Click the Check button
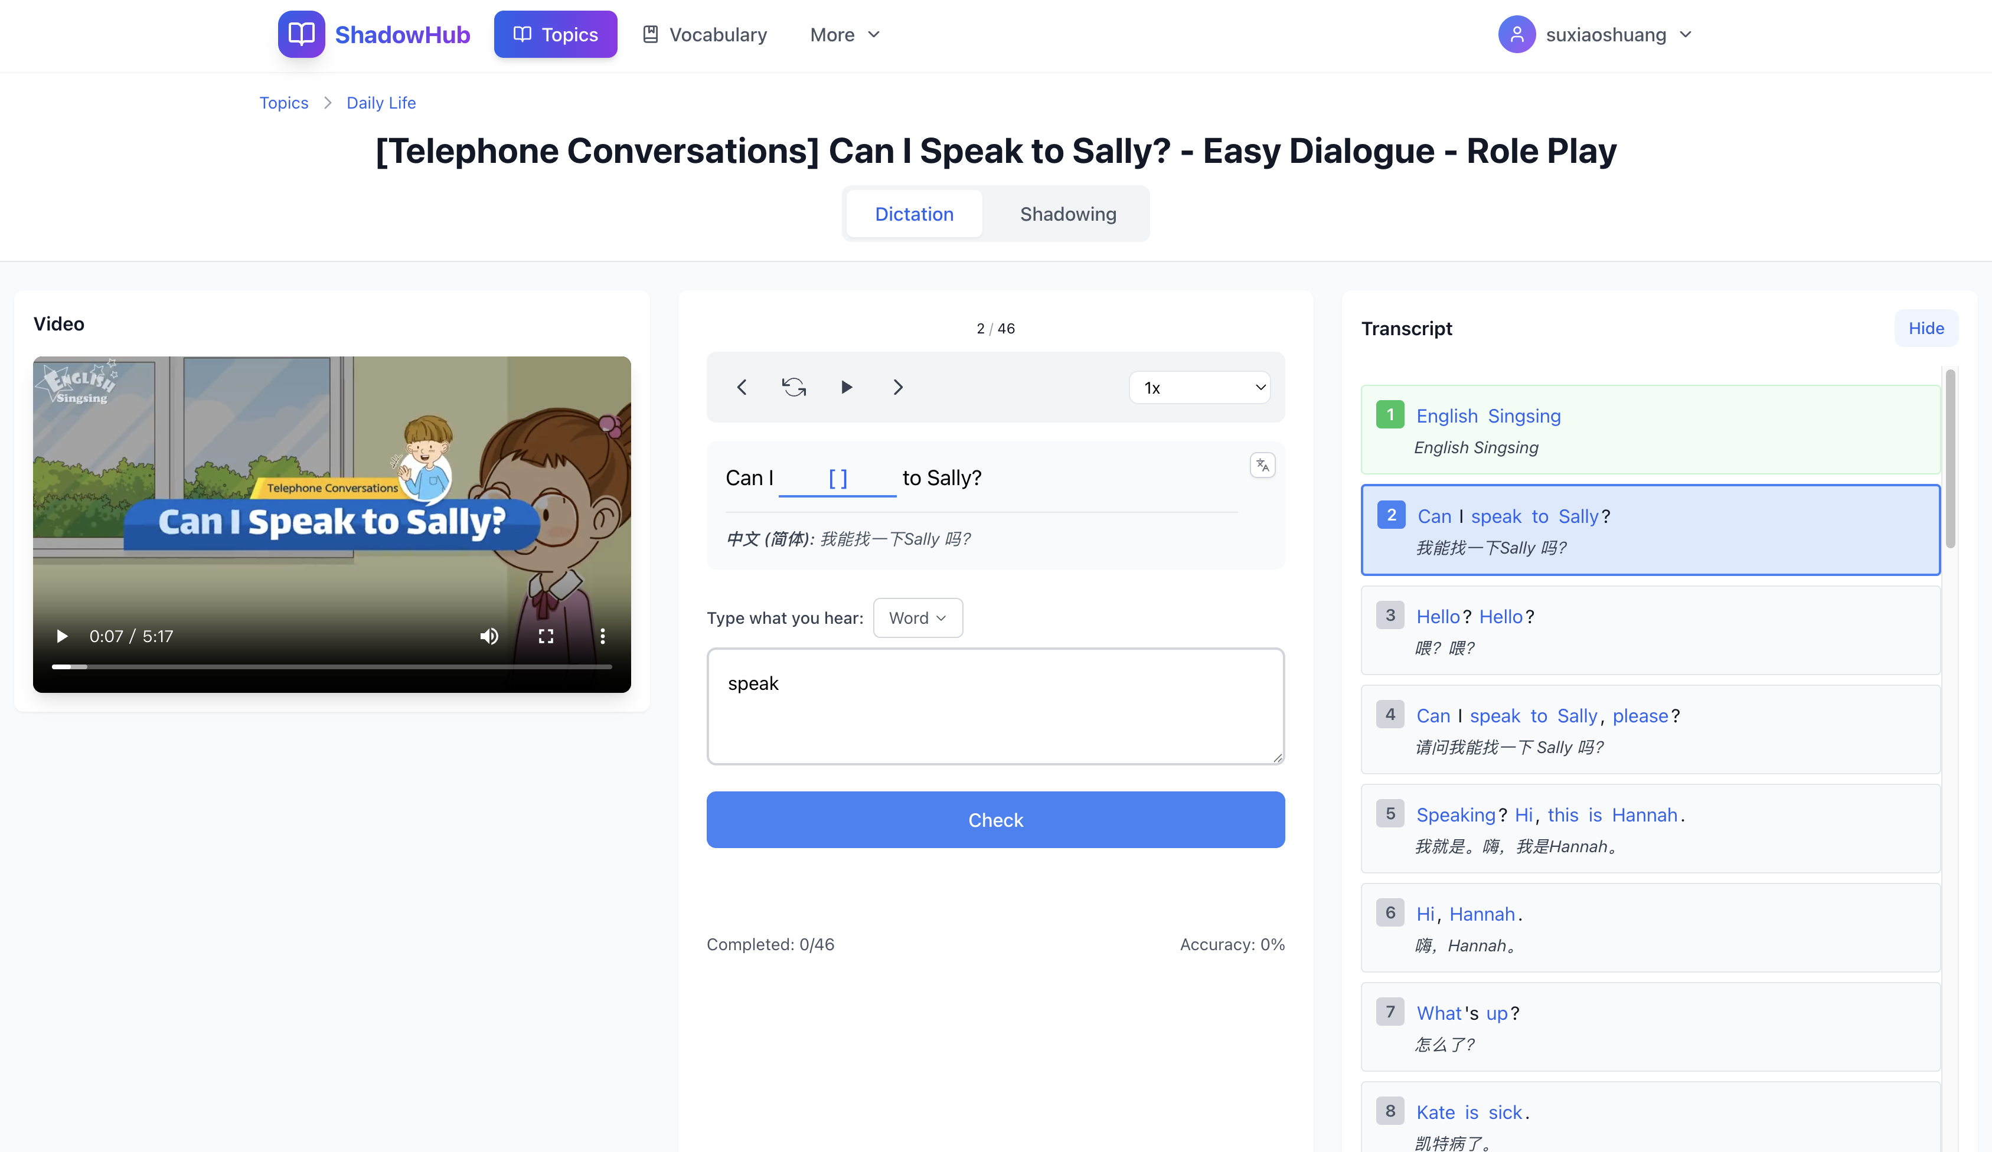1992x1152 pixels. click(x=995, y=819)
